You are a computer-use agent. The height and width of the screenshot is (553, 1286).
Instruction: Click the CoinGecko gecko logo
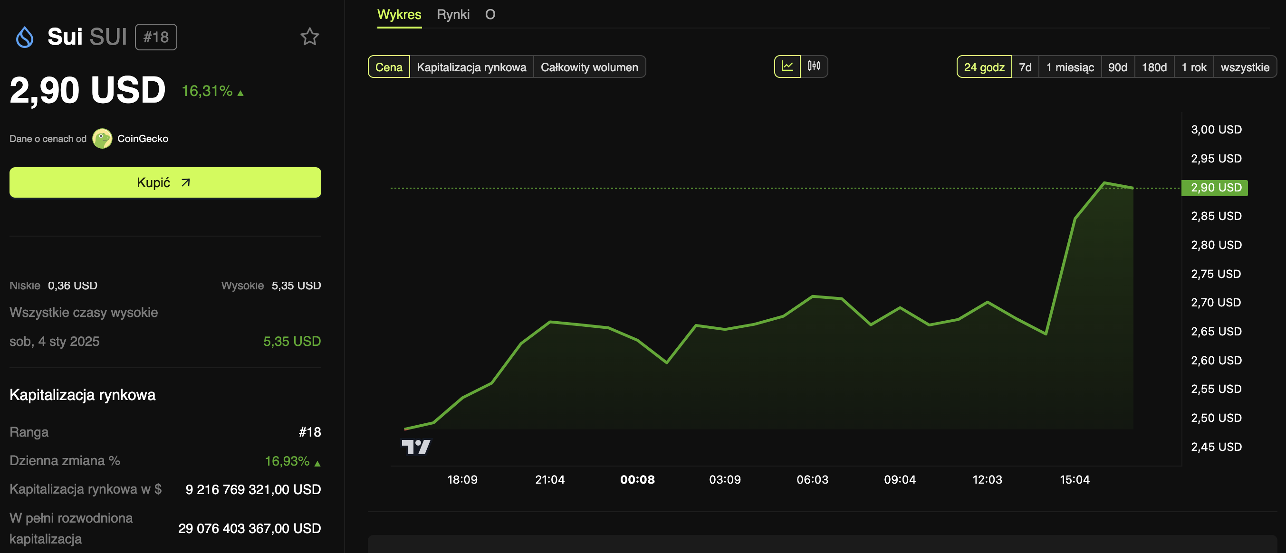(102, 139)
